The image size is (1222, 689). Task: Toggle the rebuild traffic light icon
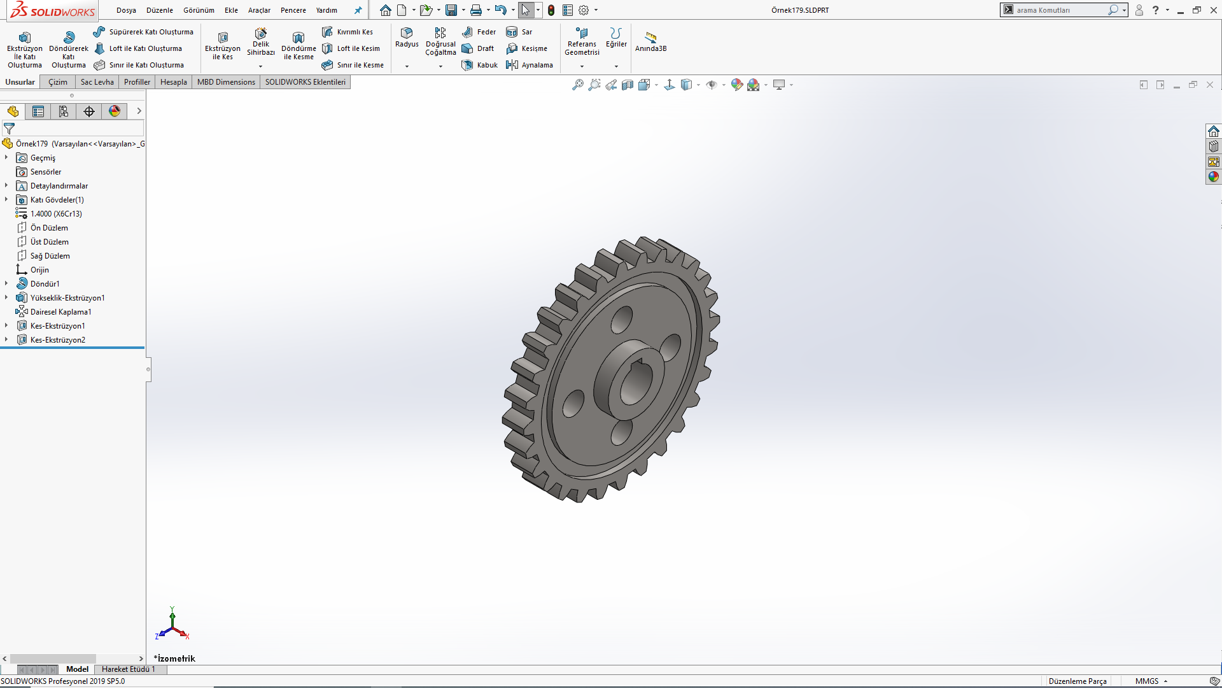coord(551,10)
